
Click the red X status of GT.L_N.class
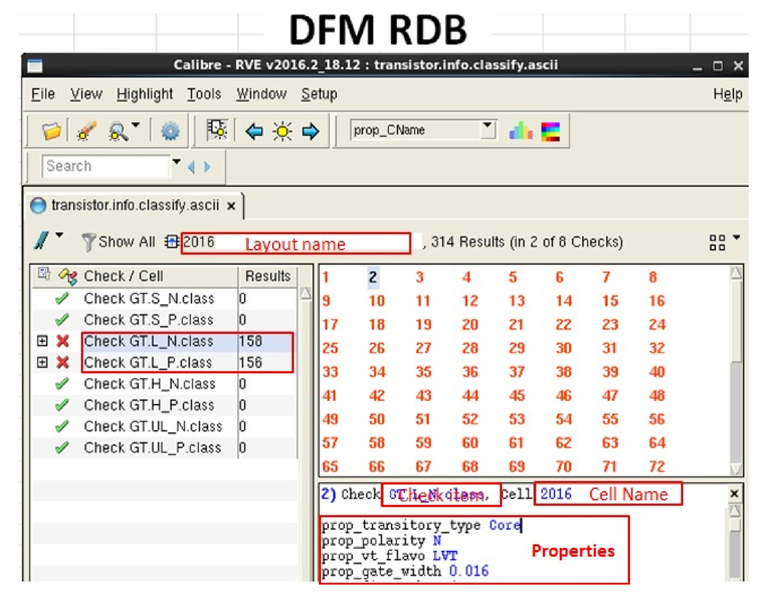63,341
